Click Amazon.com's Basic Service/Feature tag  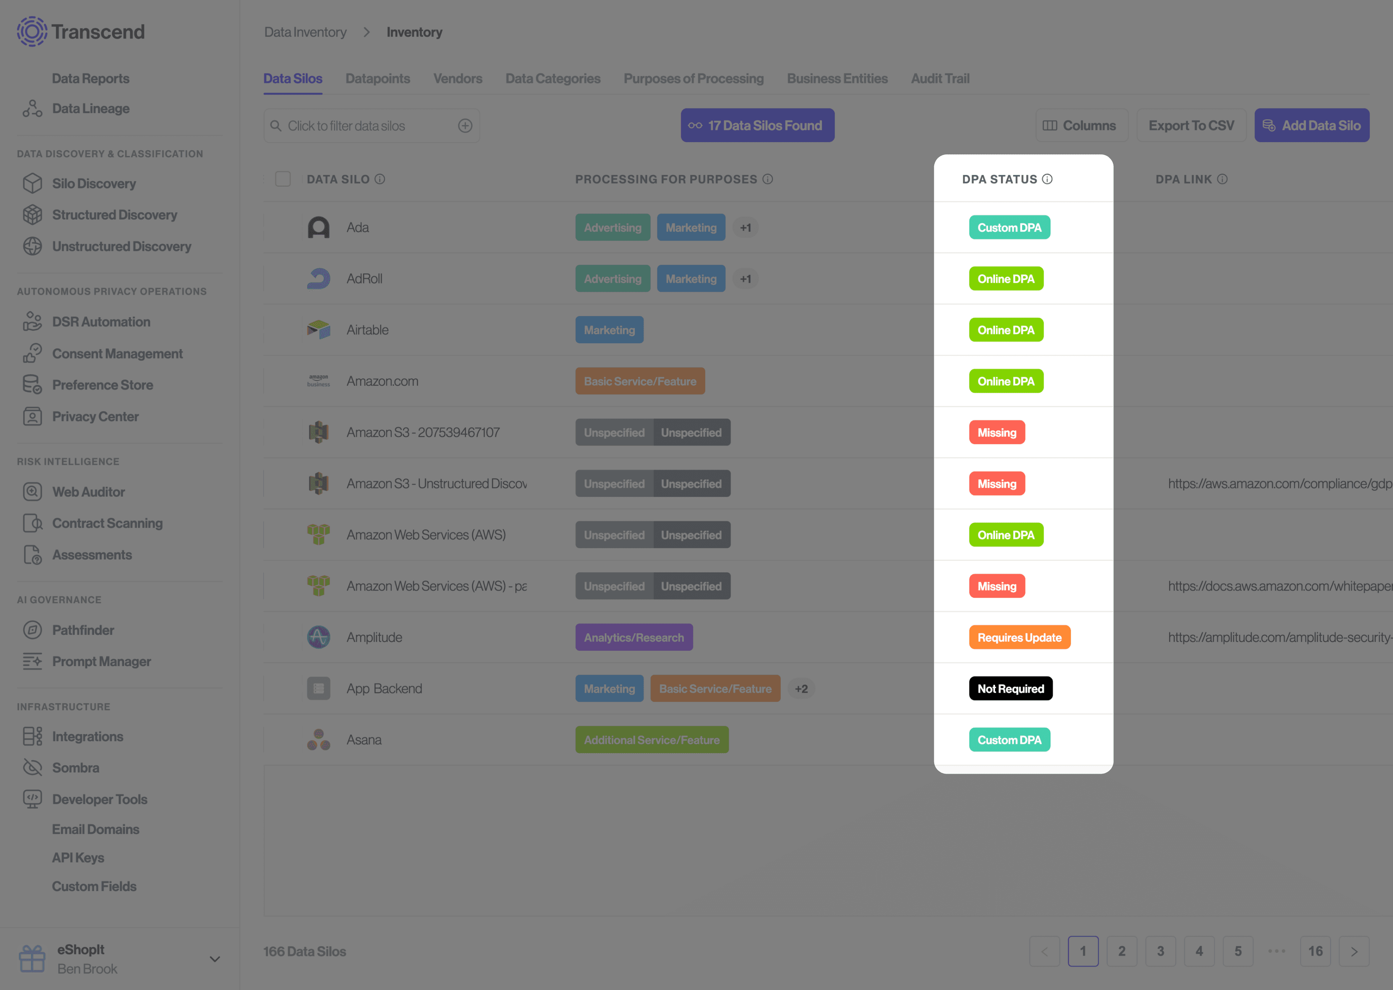pyautogui.click(x=640, y=381)
